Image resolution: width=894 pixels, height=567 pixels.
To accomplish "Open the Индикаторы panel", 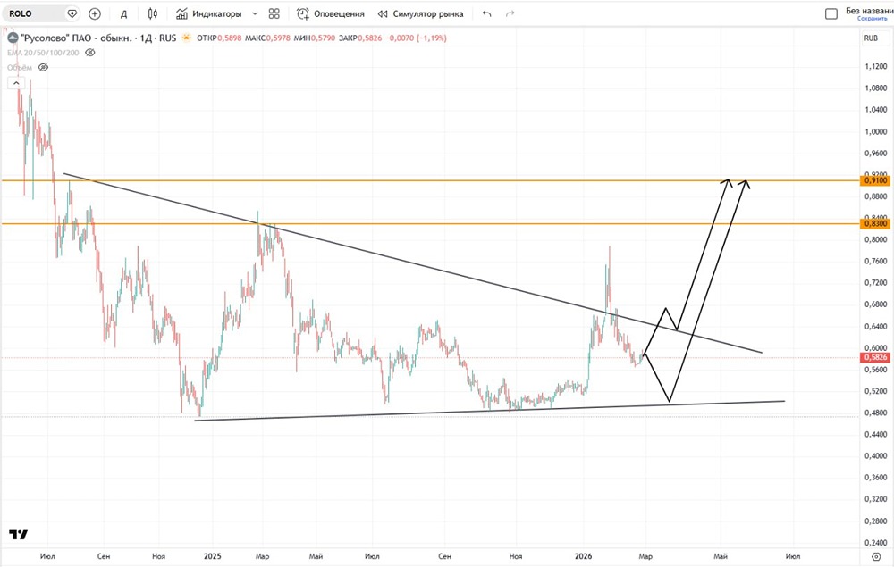I will (x=208, y=13).
